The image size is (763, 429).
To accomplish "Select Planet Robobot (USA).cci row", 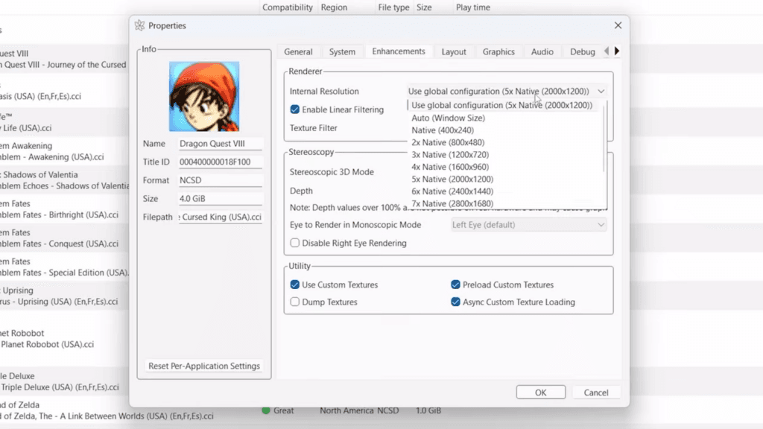I will 47,344.
